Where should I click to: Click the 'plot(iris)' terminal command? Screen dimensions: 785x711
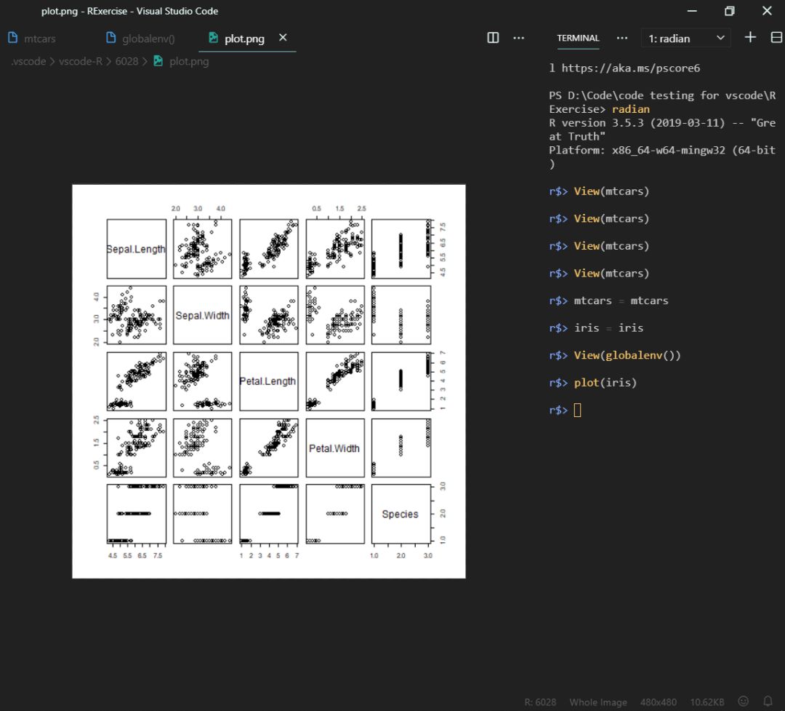(x=605, y=383)
